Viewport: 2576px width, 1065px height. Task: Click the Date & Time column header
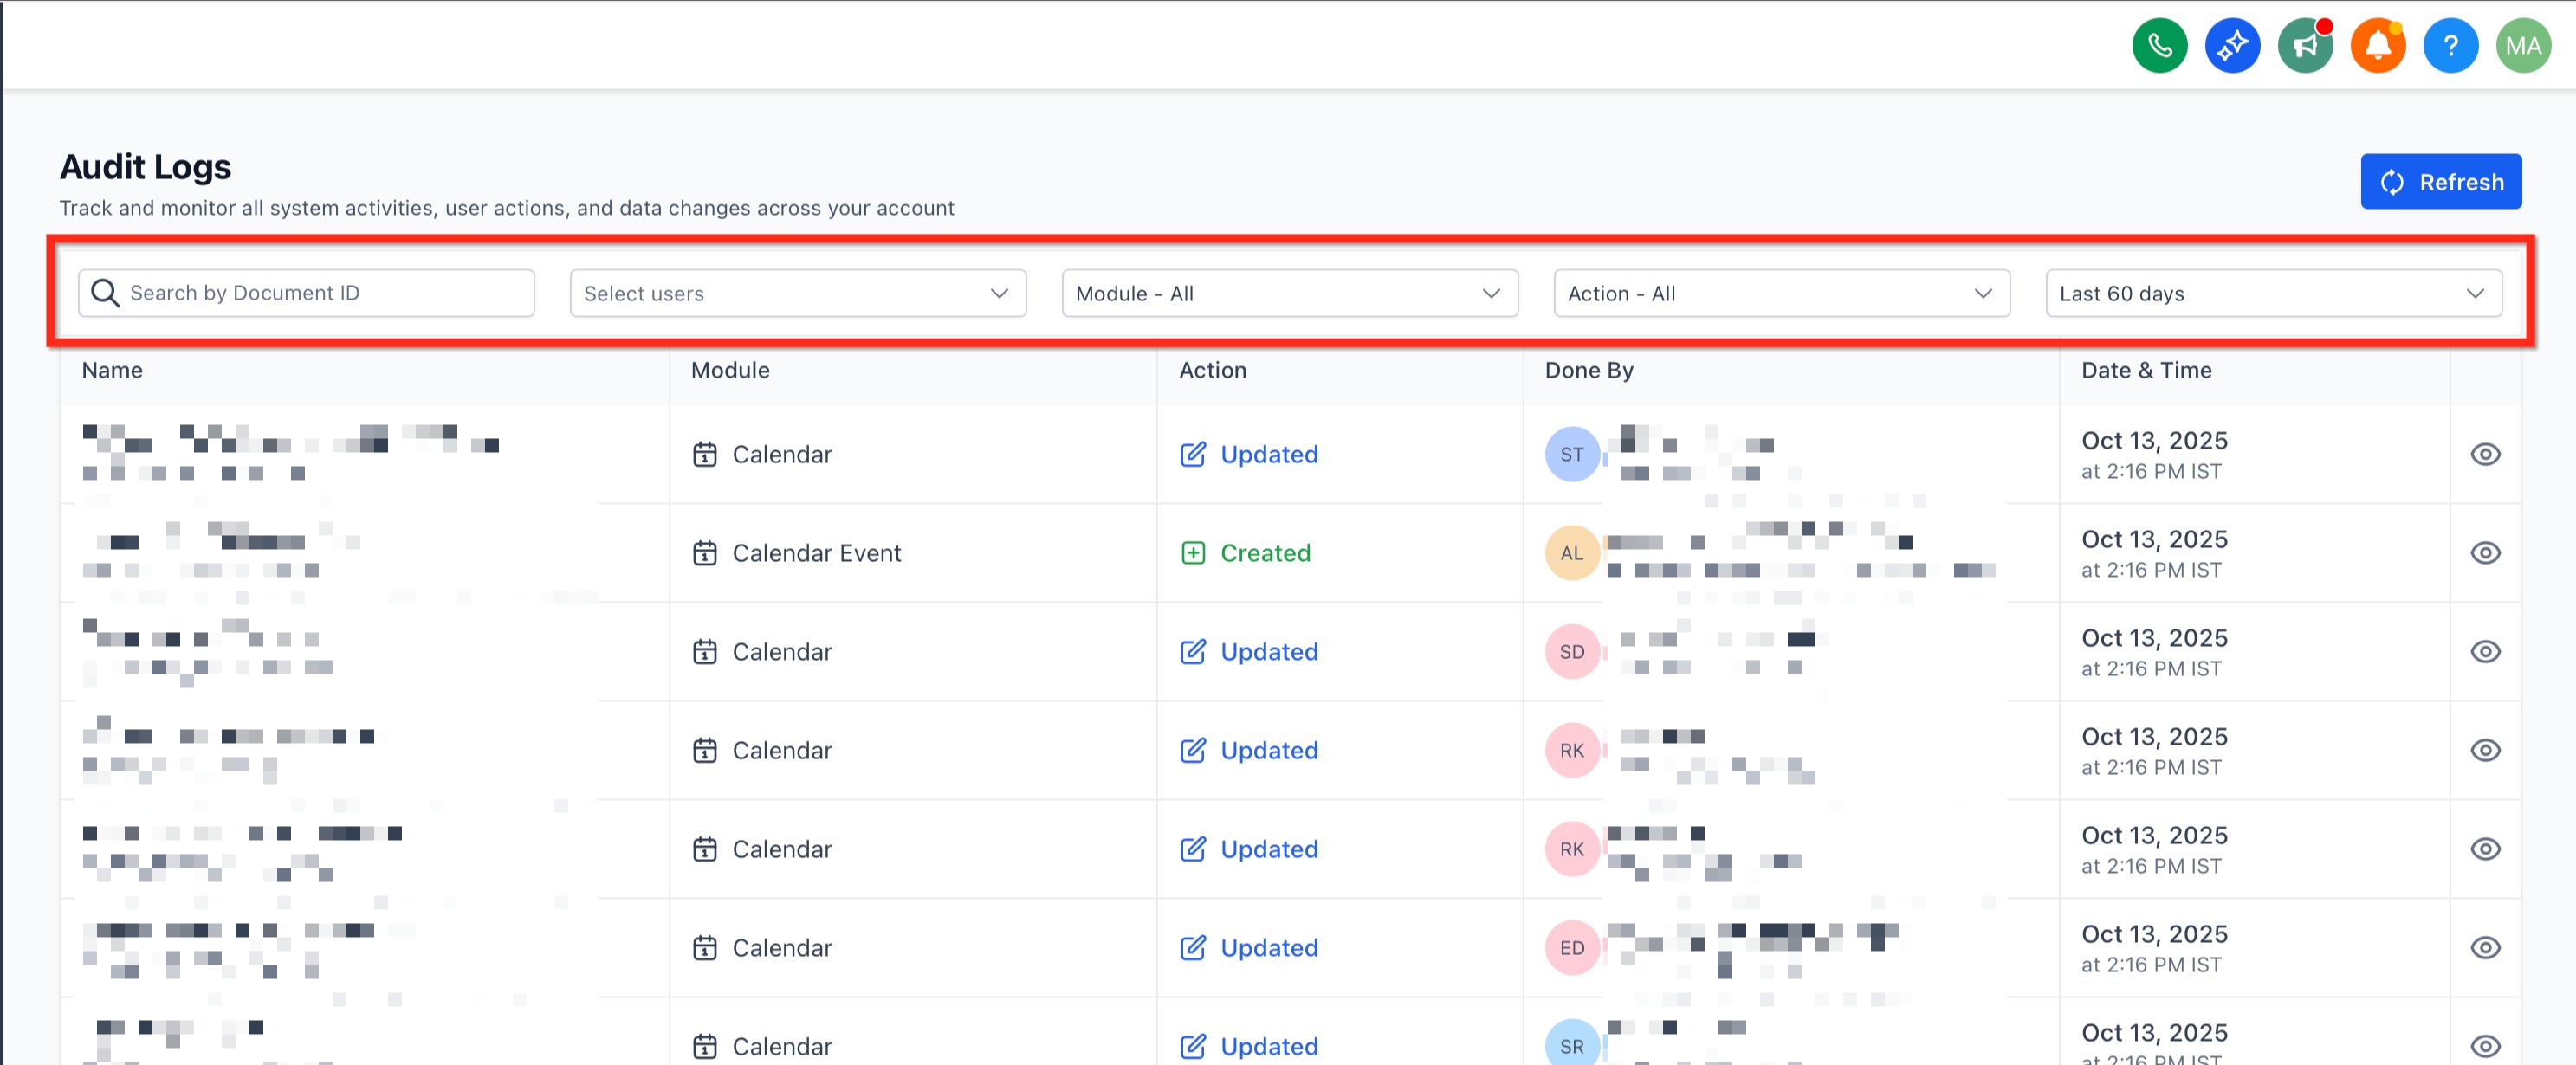pos(2146,370)
